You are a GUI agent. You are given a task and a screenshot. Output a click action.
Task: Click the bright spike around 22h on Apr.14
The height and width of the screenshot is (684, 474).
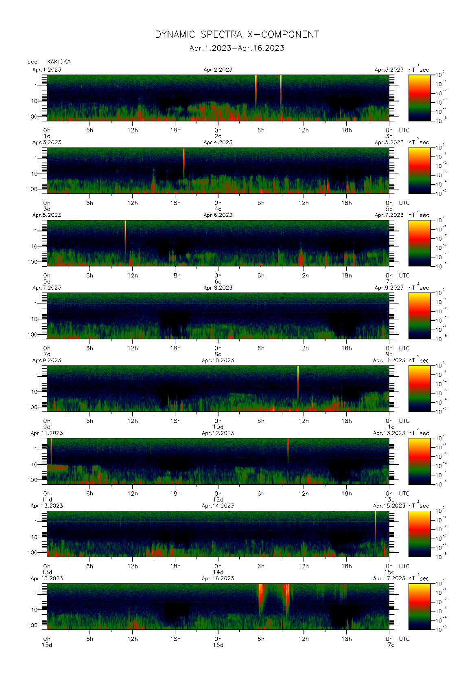tap(375, 526)
